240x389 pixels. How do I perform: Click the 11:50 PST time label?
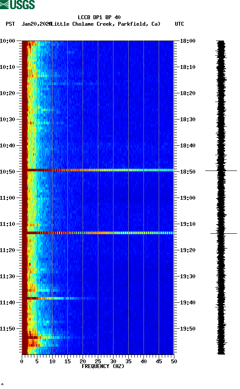point(7,329)
